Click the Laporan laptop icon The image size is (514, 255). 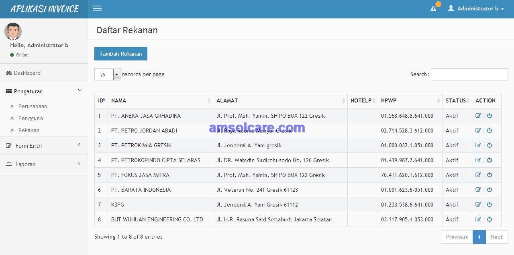[x=9, y=164]
